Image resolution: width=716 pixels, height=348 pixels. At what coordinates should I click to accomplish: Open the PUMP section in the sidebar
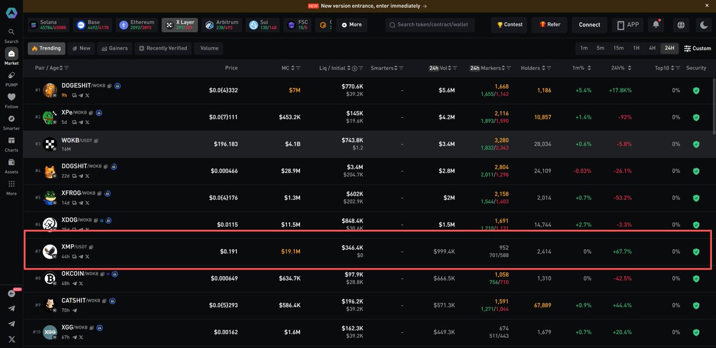tap(11, 76)
